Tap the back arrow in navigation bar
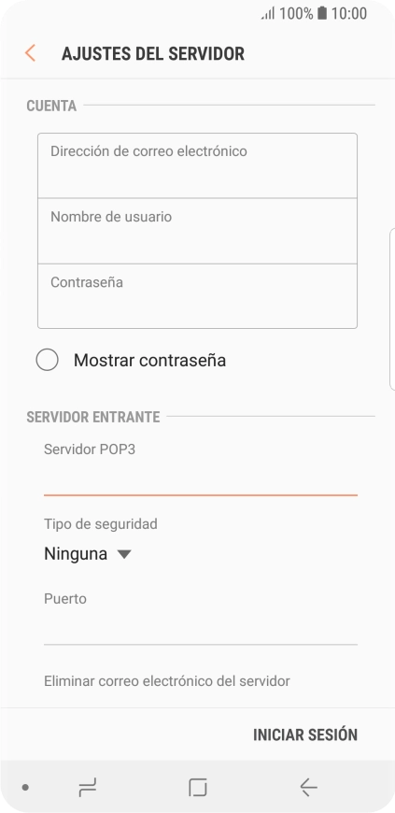This screenshot has height=813, width=395. click(308, 788)
